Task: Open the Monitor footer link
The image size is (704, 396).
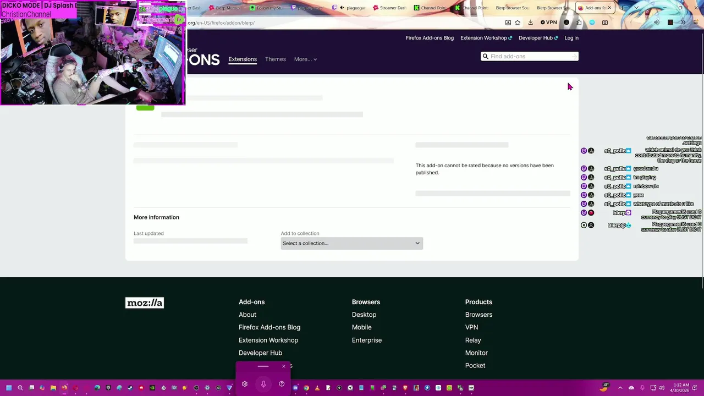Action: [x=476, y=353]
